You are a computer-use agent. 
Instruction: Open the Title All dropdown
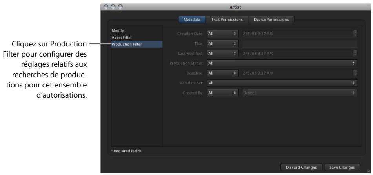[x=223, y=44]
